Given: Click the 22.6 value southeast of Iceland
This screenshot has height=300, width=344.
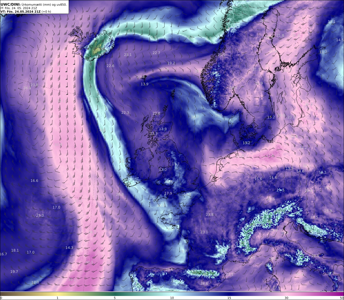Looking at the screenshot, I should [110, 66].
